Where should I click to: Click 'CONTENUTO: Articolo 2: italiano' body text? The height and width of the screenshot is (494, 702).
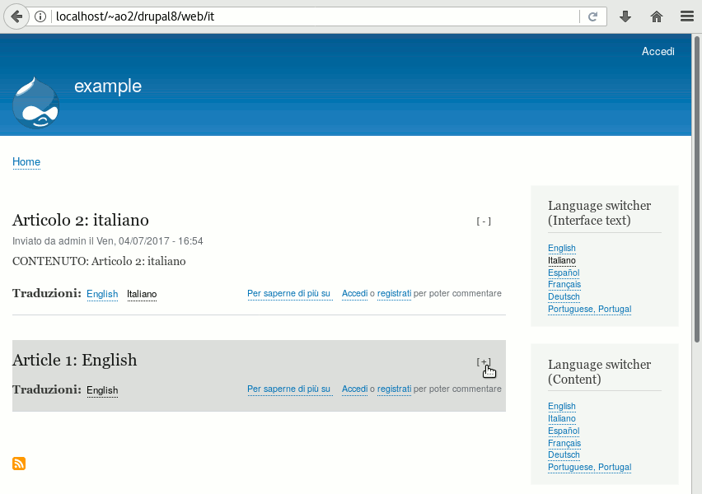[x=99, y=261]
